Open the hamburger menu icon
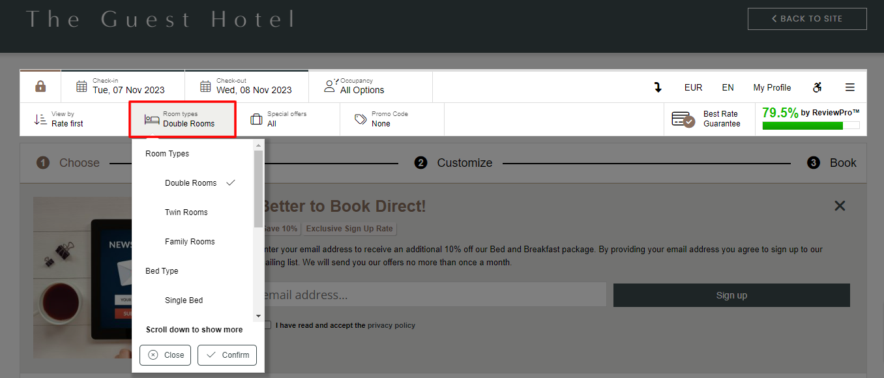This screenshot has width=884, height=378. click(850, 87)
